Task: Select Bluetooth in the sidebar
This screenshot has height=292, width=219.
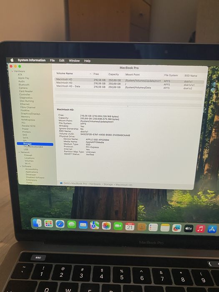Action: pos(24,85)
